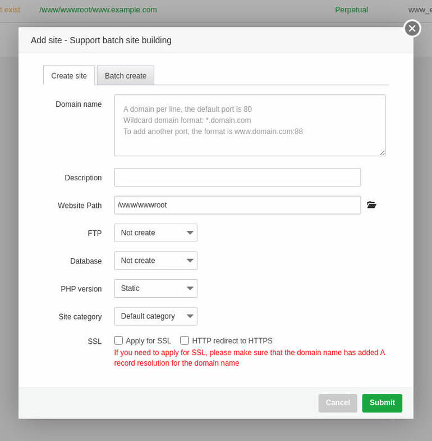Open the Site category dropdown
The height and width of the screenshot is (441, 432).
[155, 316]
